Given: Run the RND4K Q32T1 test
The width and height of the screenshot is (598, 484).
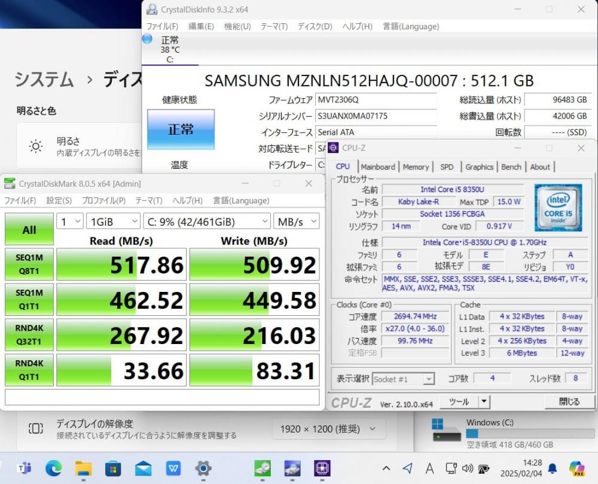Looking at the screenshot, I should click(29, 334).
